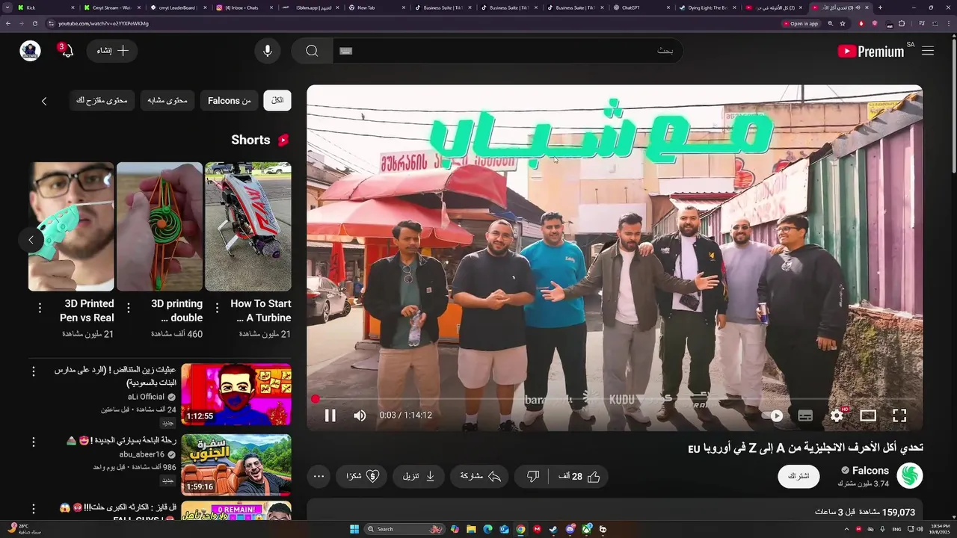Open account profile avatar
This screenshot has width=957, height=538.
click(30, 51)
